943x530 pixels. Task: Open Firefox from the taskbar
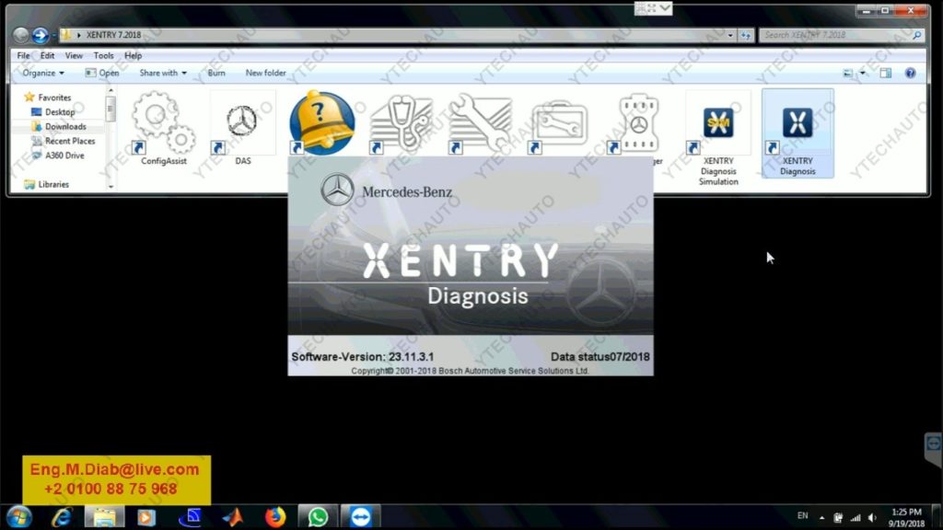coord(275,516)
